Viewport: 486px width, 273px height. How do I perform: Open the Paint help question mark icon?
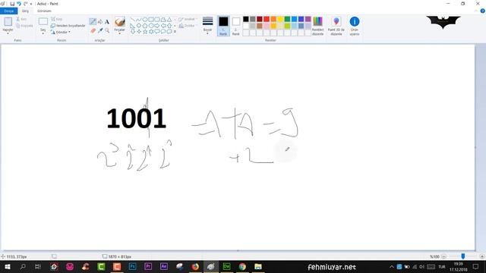pyautogui.click(x=483, y=11)
